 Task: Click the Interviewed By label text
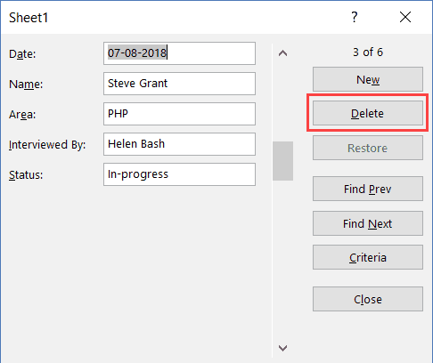click(x=47, y=145)
